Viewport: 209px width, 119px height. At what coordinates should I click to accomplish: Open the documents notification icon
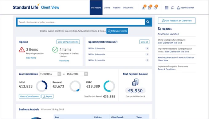tap(149, 8)
